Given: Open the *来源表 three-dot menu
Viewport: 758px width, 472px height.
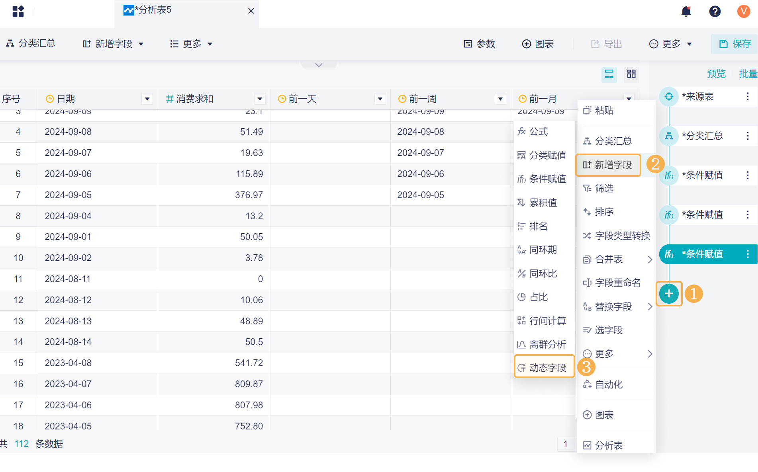Looking at the screenshot, I should (x=748, y=96).
